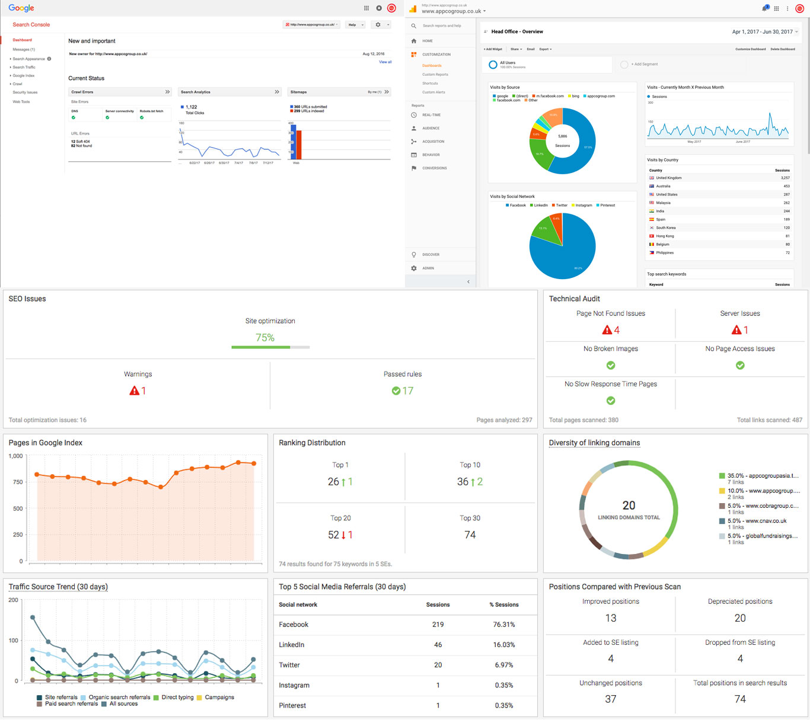Collapse the Analytics sidebar chevron
The height and width of the screenshot is (720, 810).
coord(468,281)
